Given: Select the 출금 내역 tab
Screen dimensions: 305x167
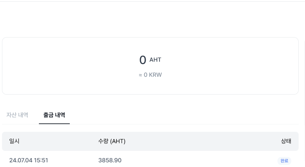Looking at the screenshot, I should 54,115.
